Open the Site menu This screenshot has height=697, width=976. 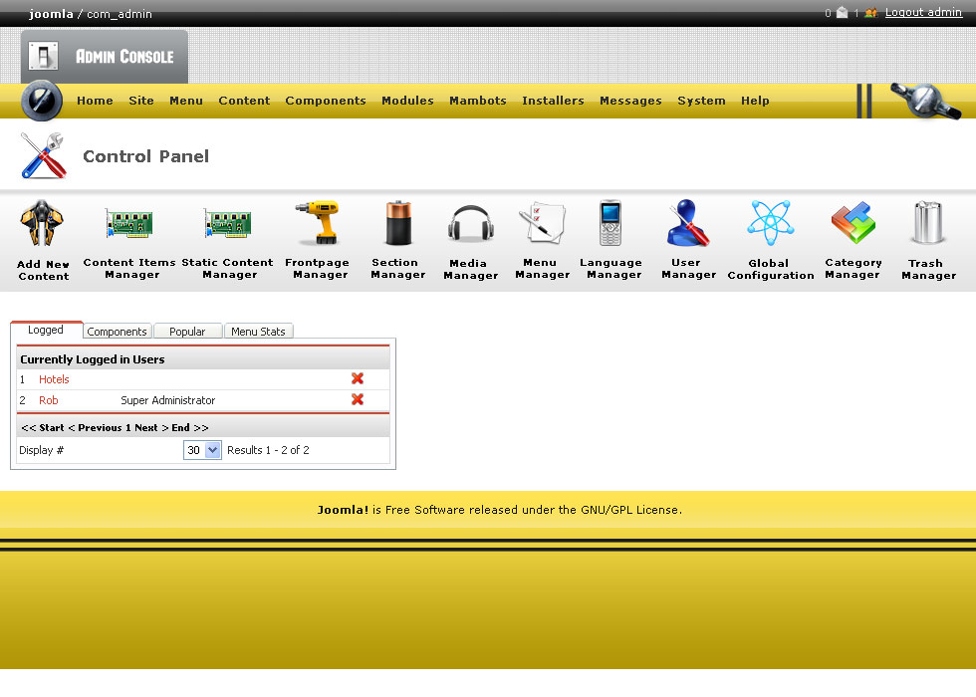click(141, 101)
